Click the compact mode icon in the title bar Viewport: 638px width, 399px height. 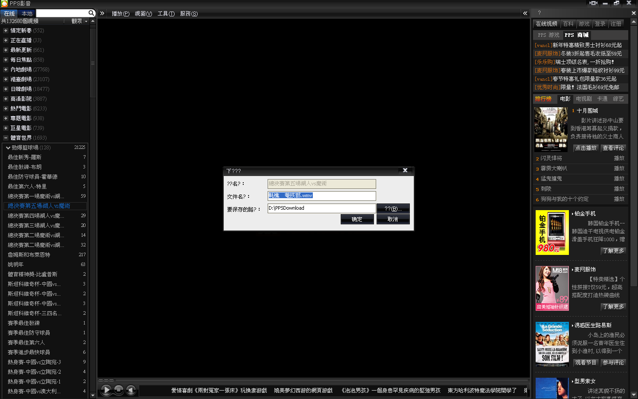(594, 3)
